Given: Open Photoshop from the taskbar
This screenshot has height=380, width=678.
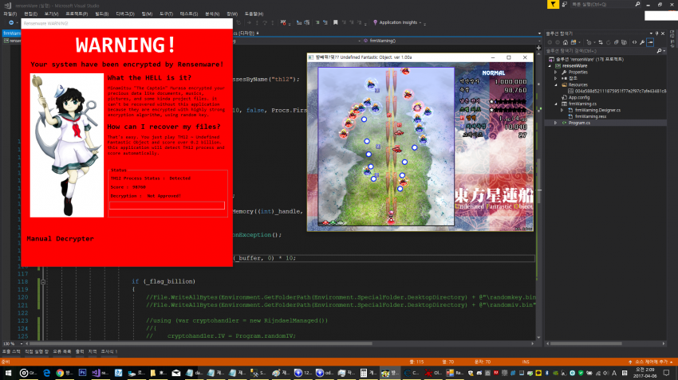Looking at the screenshot, I should click(x=83, y=373).
